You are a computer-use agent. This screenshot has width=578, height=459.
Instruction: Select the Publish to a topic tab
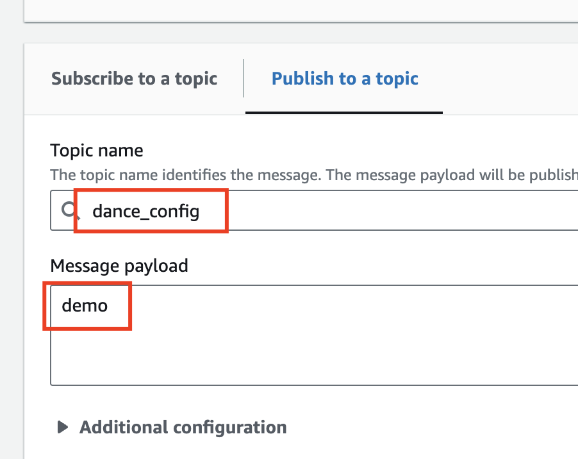click(x=344, y=78)
